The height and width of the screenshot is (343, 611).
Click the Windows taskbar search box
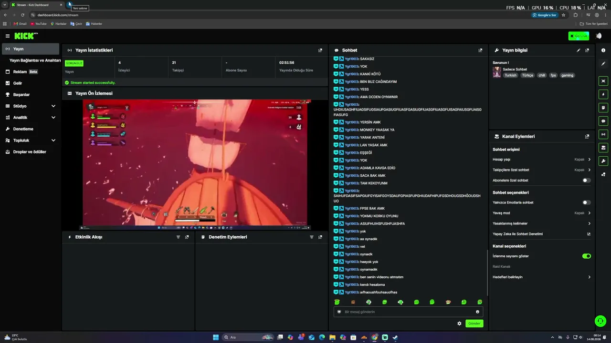[248, 337]
